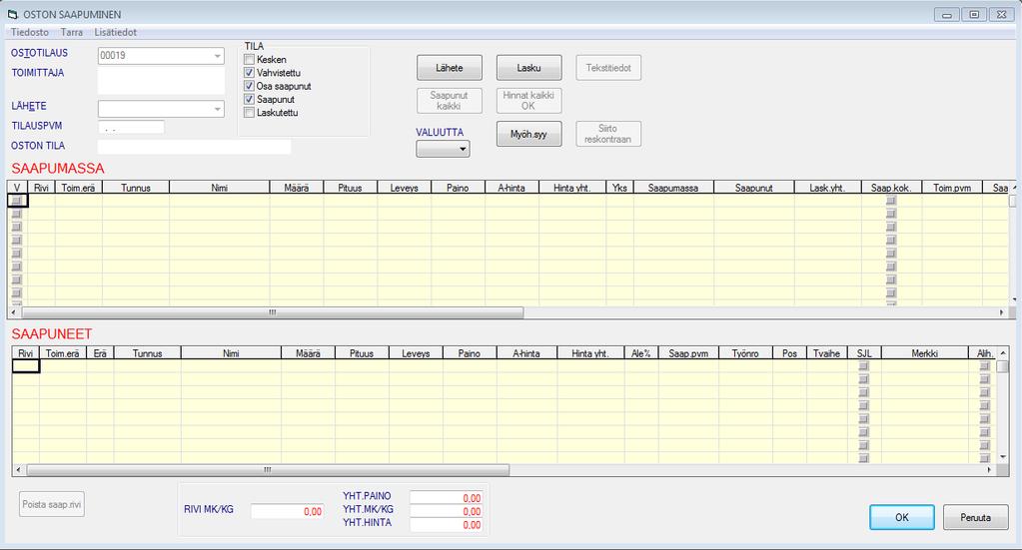Click the OSTON SAAPUMINEN title bar app icon
The height and width of the screenshot is (550, 1022).
click(12, 14)
